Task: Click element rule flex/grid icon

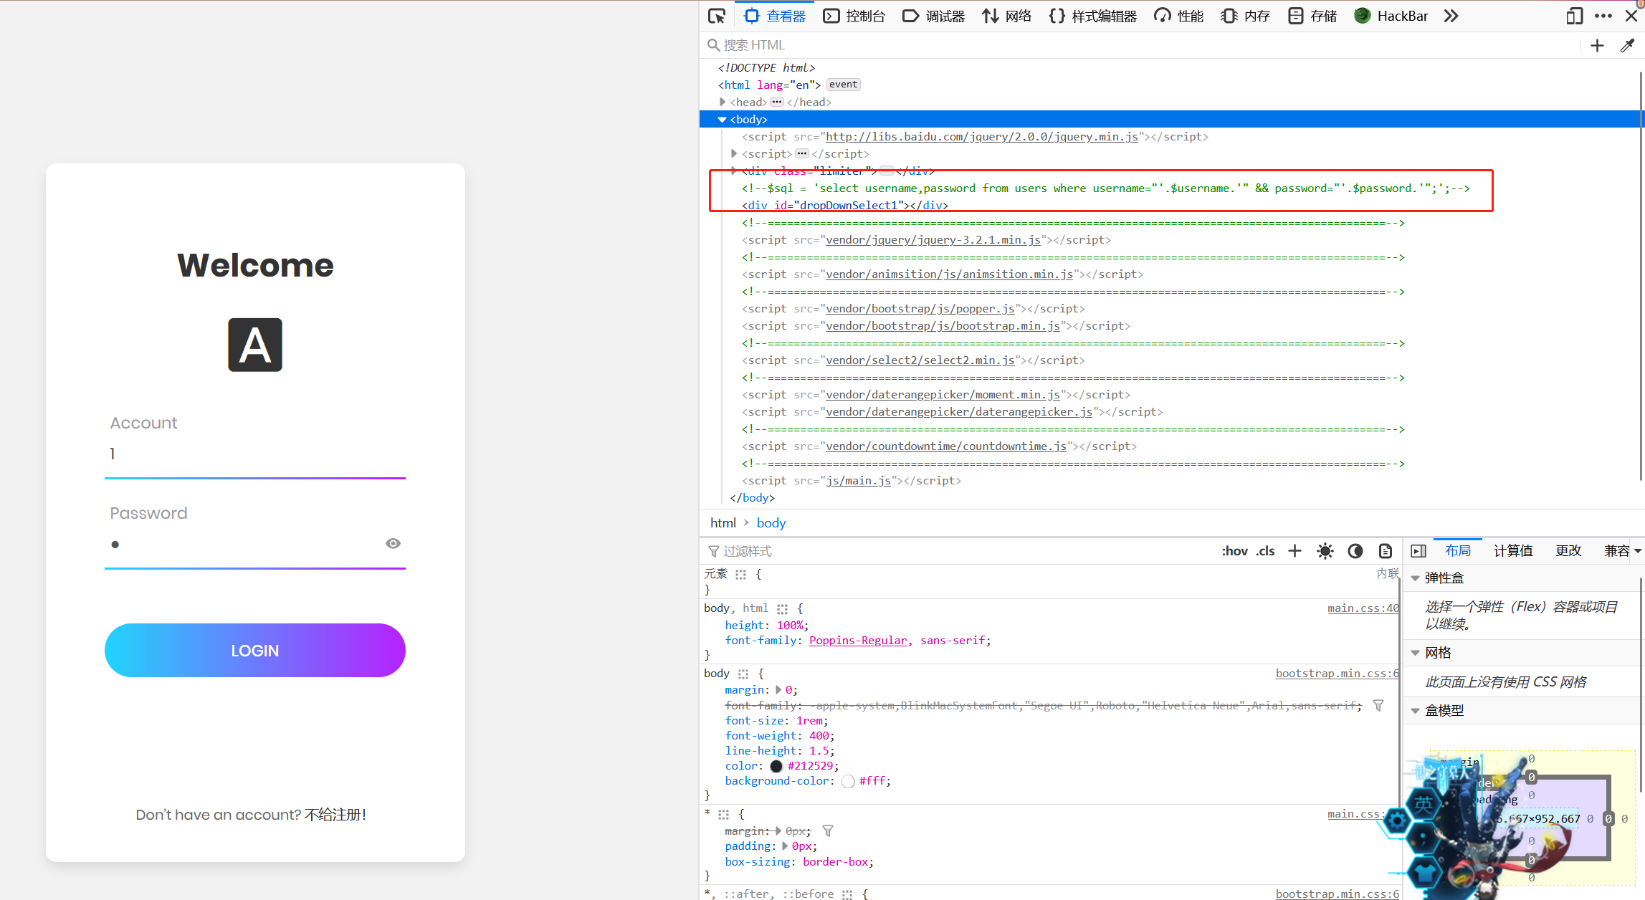Action: tap(740, 574)
